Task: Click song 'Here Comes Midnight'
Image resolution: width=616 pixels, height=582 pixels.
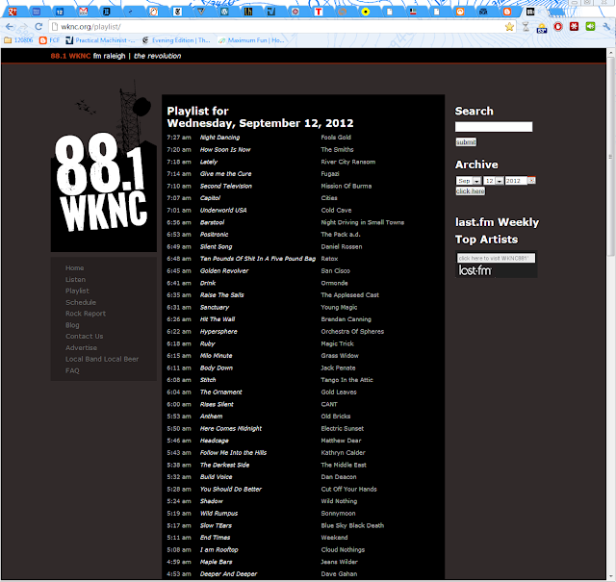Action: pyautogui.click(x=231, y=428)
